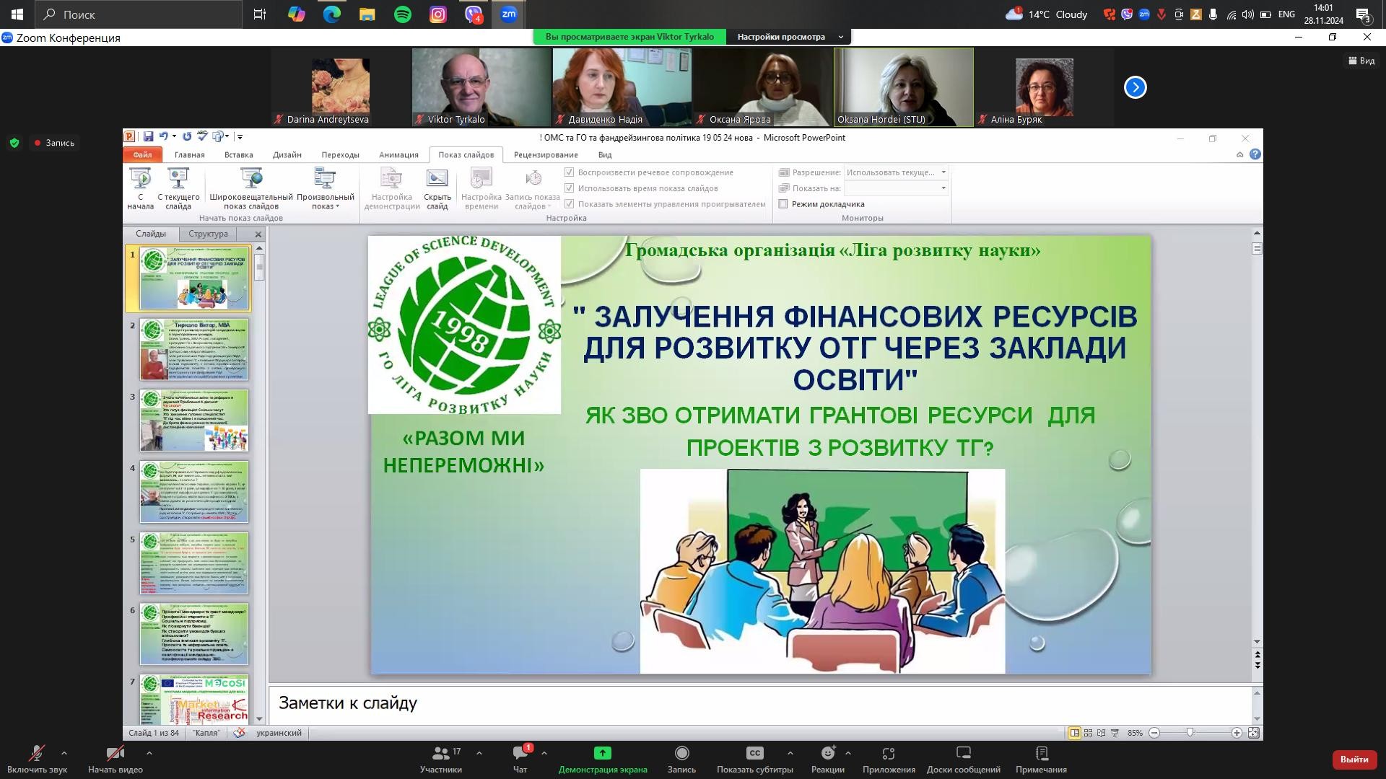
Task: Click zoom out minus button in status bar
Action: (1154, 733)
